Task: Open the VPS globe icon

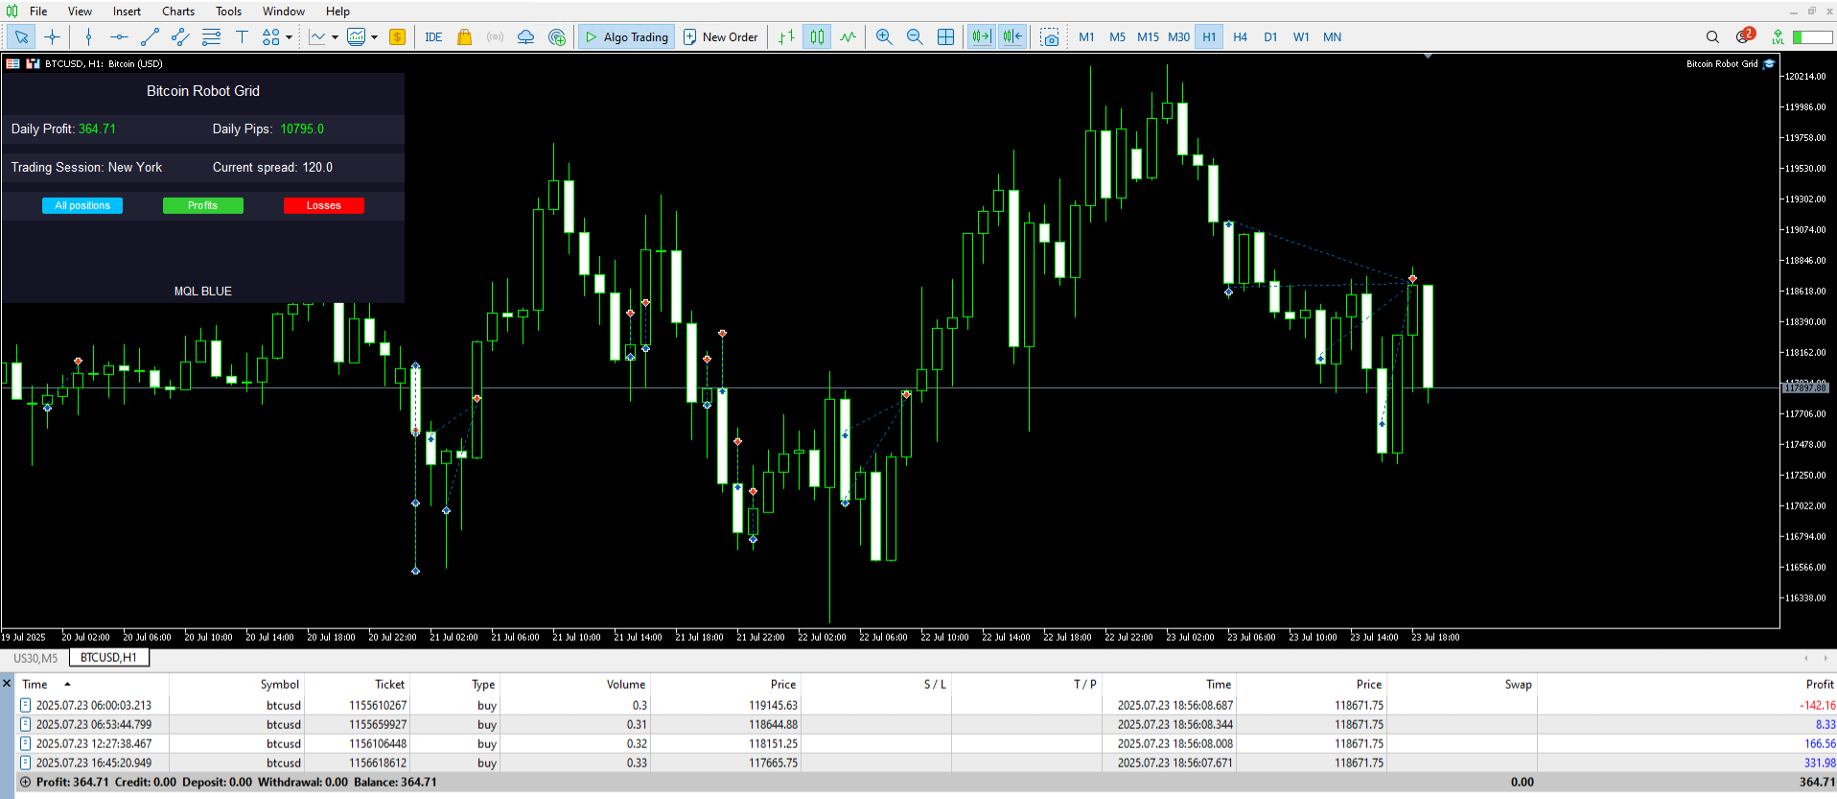Action: pyautogui.click(x=557, y=37)
